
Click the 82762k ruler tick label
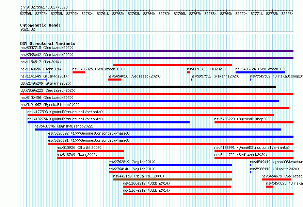(118, 14)
